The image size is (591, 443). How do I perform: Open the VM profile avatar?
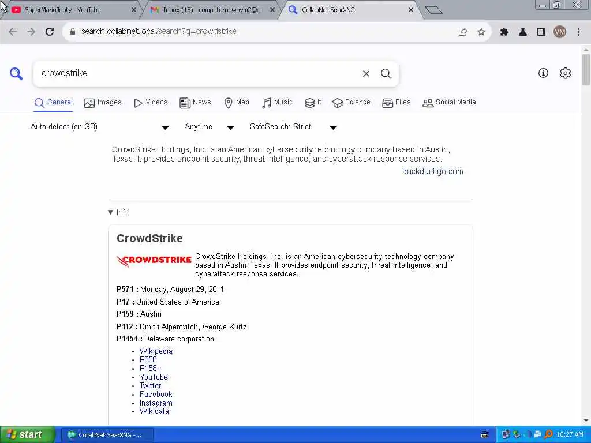coord(560,32)
